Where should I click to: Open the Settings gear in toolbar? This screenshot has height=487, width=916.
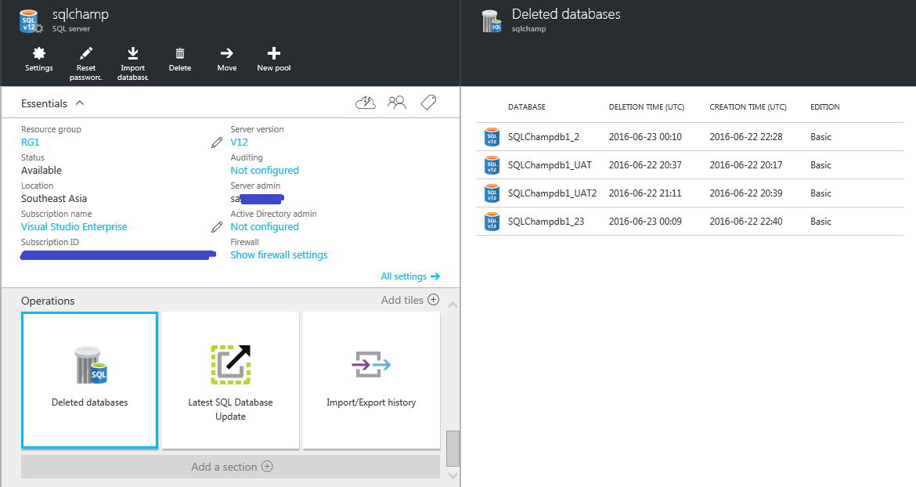[x=39, y=54]
